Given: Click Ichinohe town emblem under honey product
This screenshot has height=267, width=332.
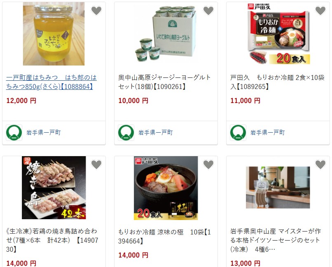Looking at the screenshot, I should click(14, 133).
